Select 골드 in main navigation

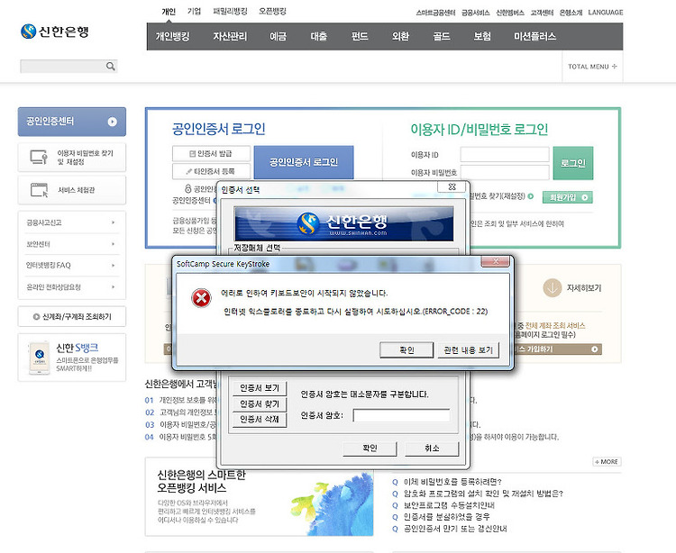(x=442, y=37)
